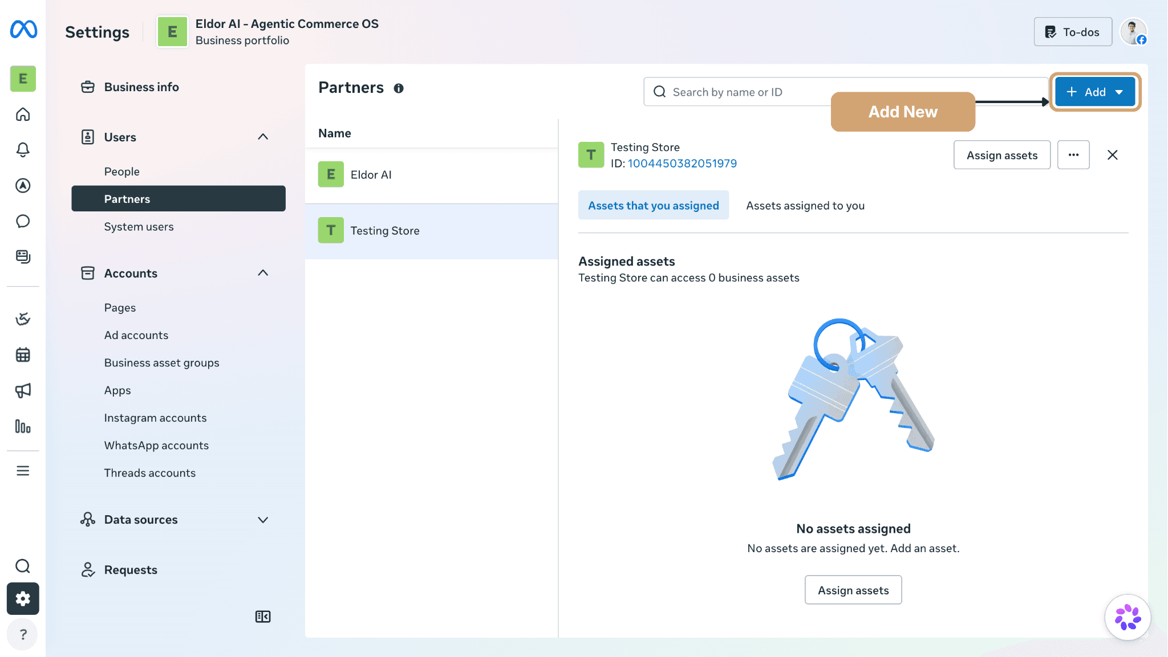1168x657 pixels.
Task: Open the colorful assistant icon bottom right
Action: [x=1128, y=617]
